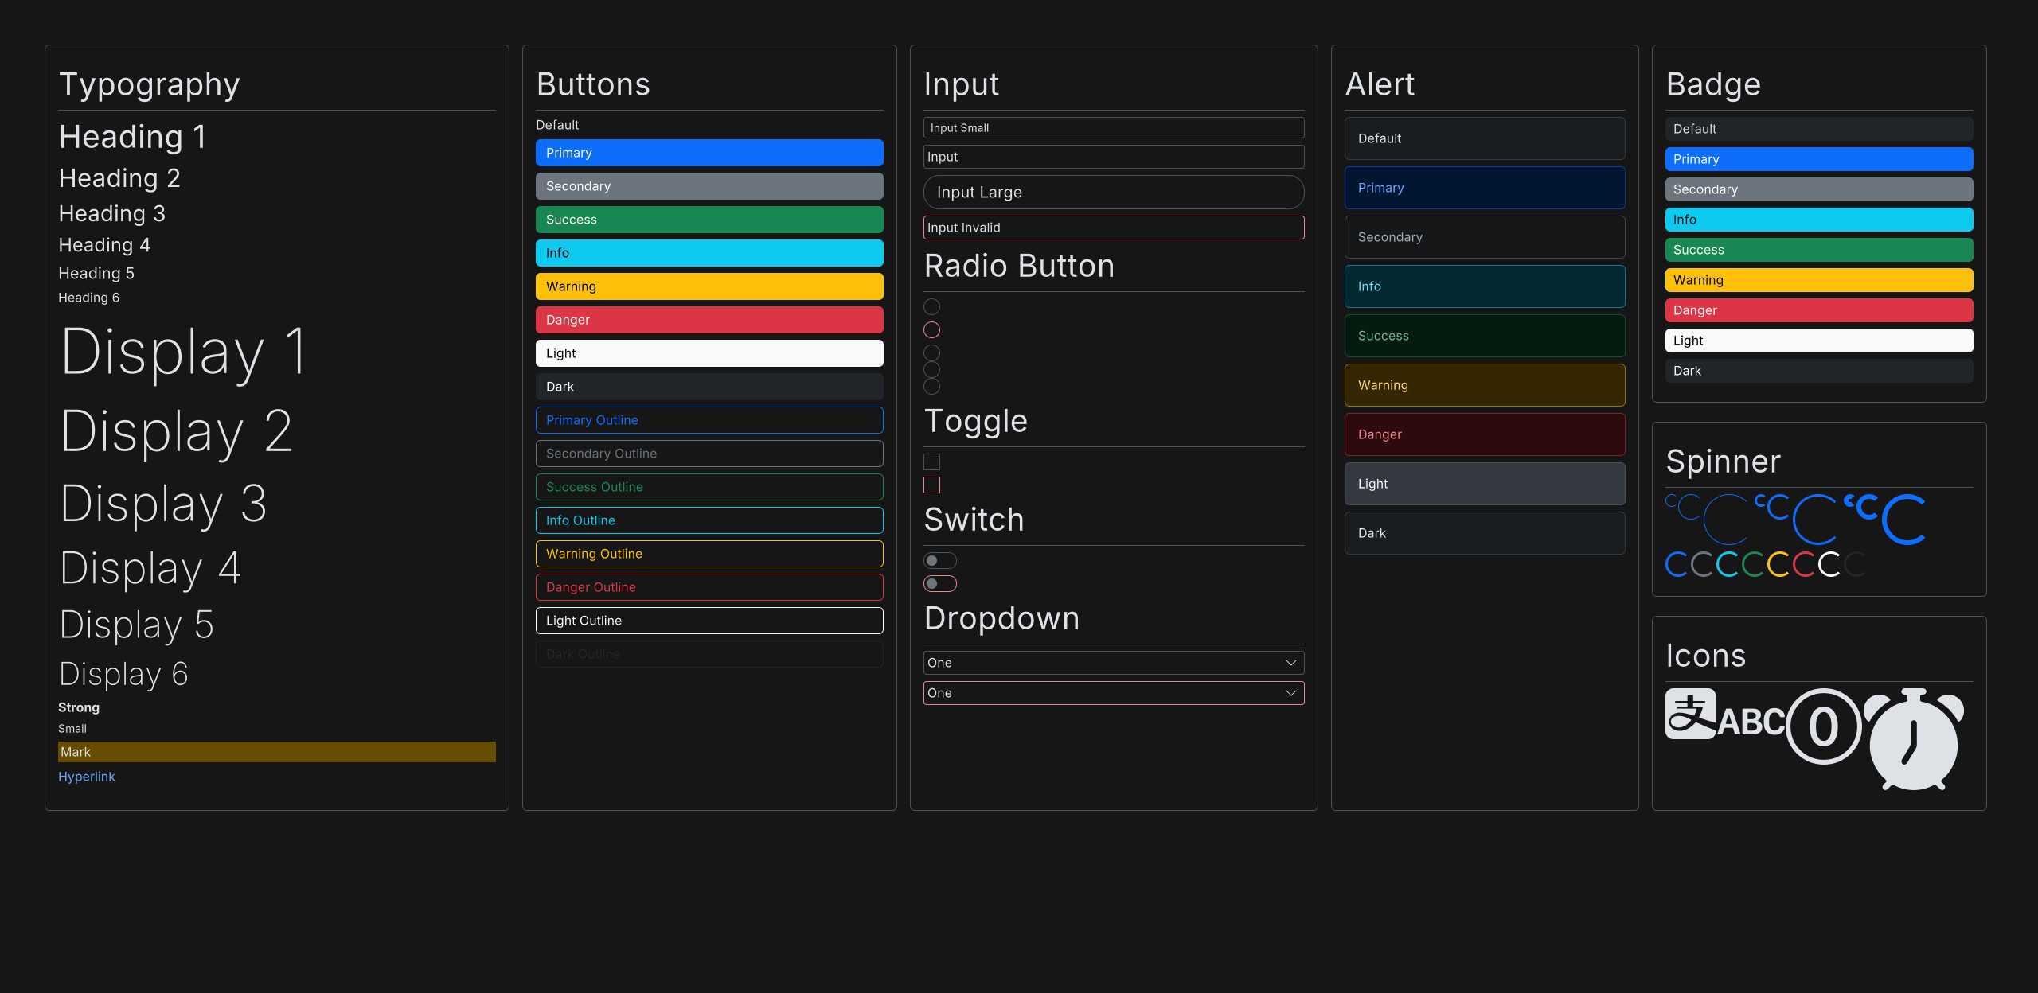This screenshot has height=993, width=2038.
Task: Click the Success badge
Action: [1819, 250]
